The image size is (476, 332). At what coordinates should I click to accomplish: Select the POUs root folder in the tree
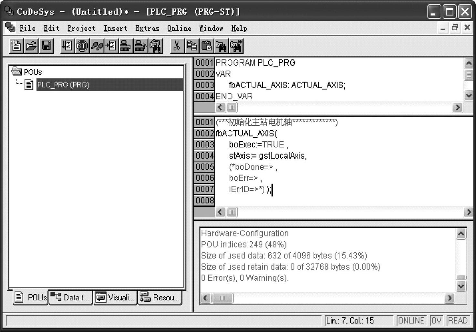point(26,72)
